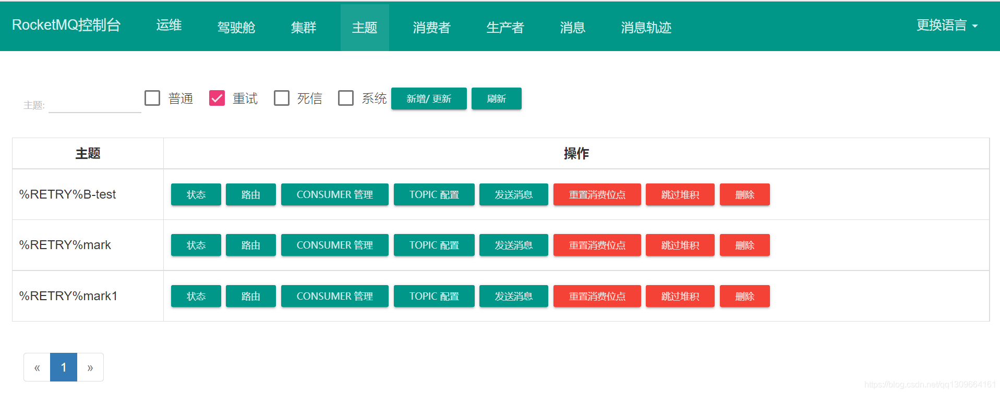Click 发送消息 for %RETRY%mark row
Viewport: 1000px width, 394px height.
click(x=514, y=245)
